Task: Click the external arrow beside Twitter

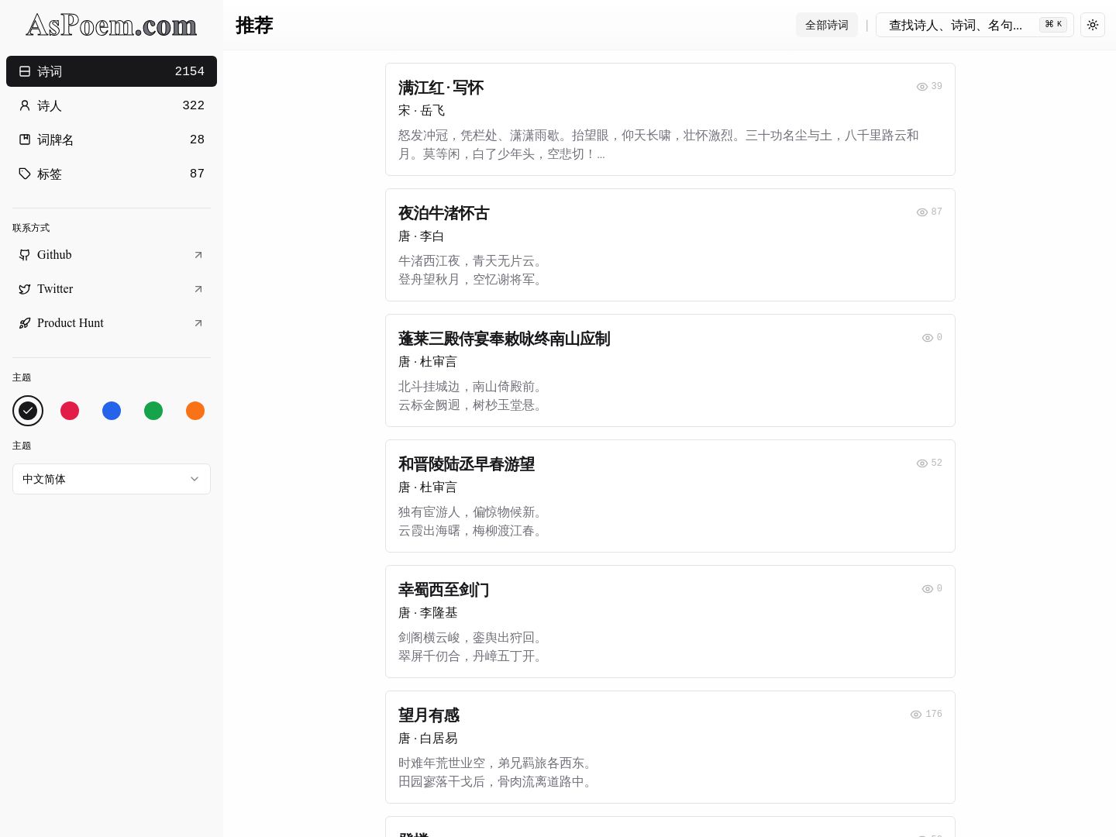Action: pyautogui.click(x=198, y=289)
